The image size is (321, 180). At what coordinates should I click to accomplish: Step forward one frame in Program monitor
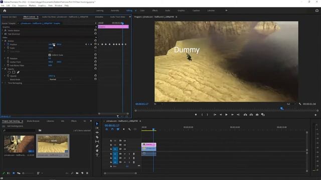[x=232, y=114]
